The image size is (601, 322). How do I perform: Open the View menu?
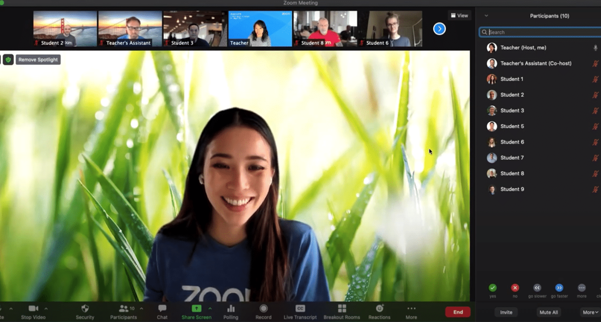[x=459, y=16]
